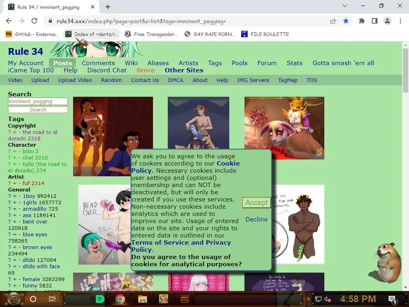Open the Stats page
The height and width of the screenshot is (307, 409).
(294, 63)
